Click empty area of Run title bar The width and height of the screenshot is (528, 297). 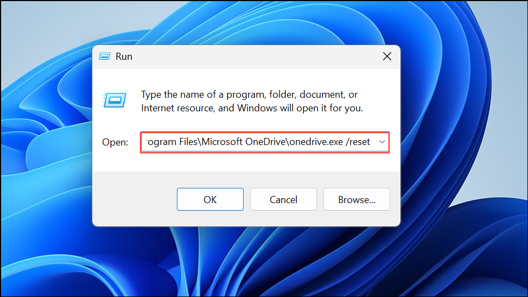[256, 56]
